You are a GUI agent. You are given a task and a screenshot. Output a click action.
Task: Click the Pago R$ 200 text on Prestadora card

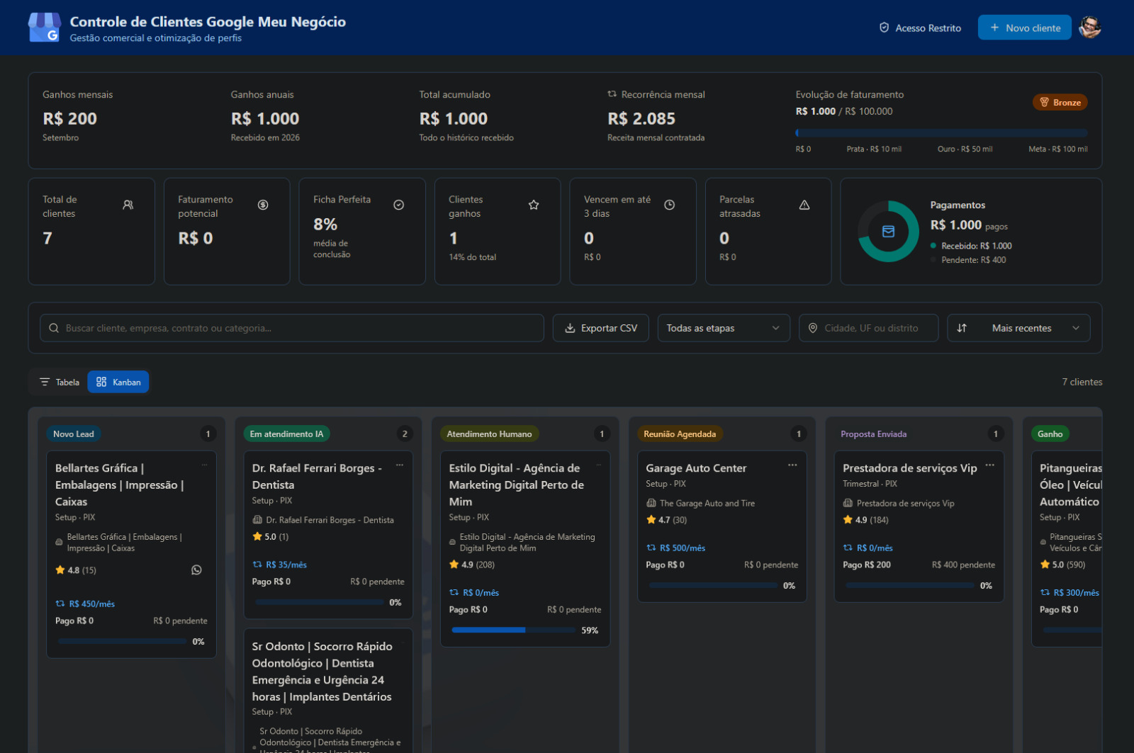pyautogui.click(x=867, y=565)
